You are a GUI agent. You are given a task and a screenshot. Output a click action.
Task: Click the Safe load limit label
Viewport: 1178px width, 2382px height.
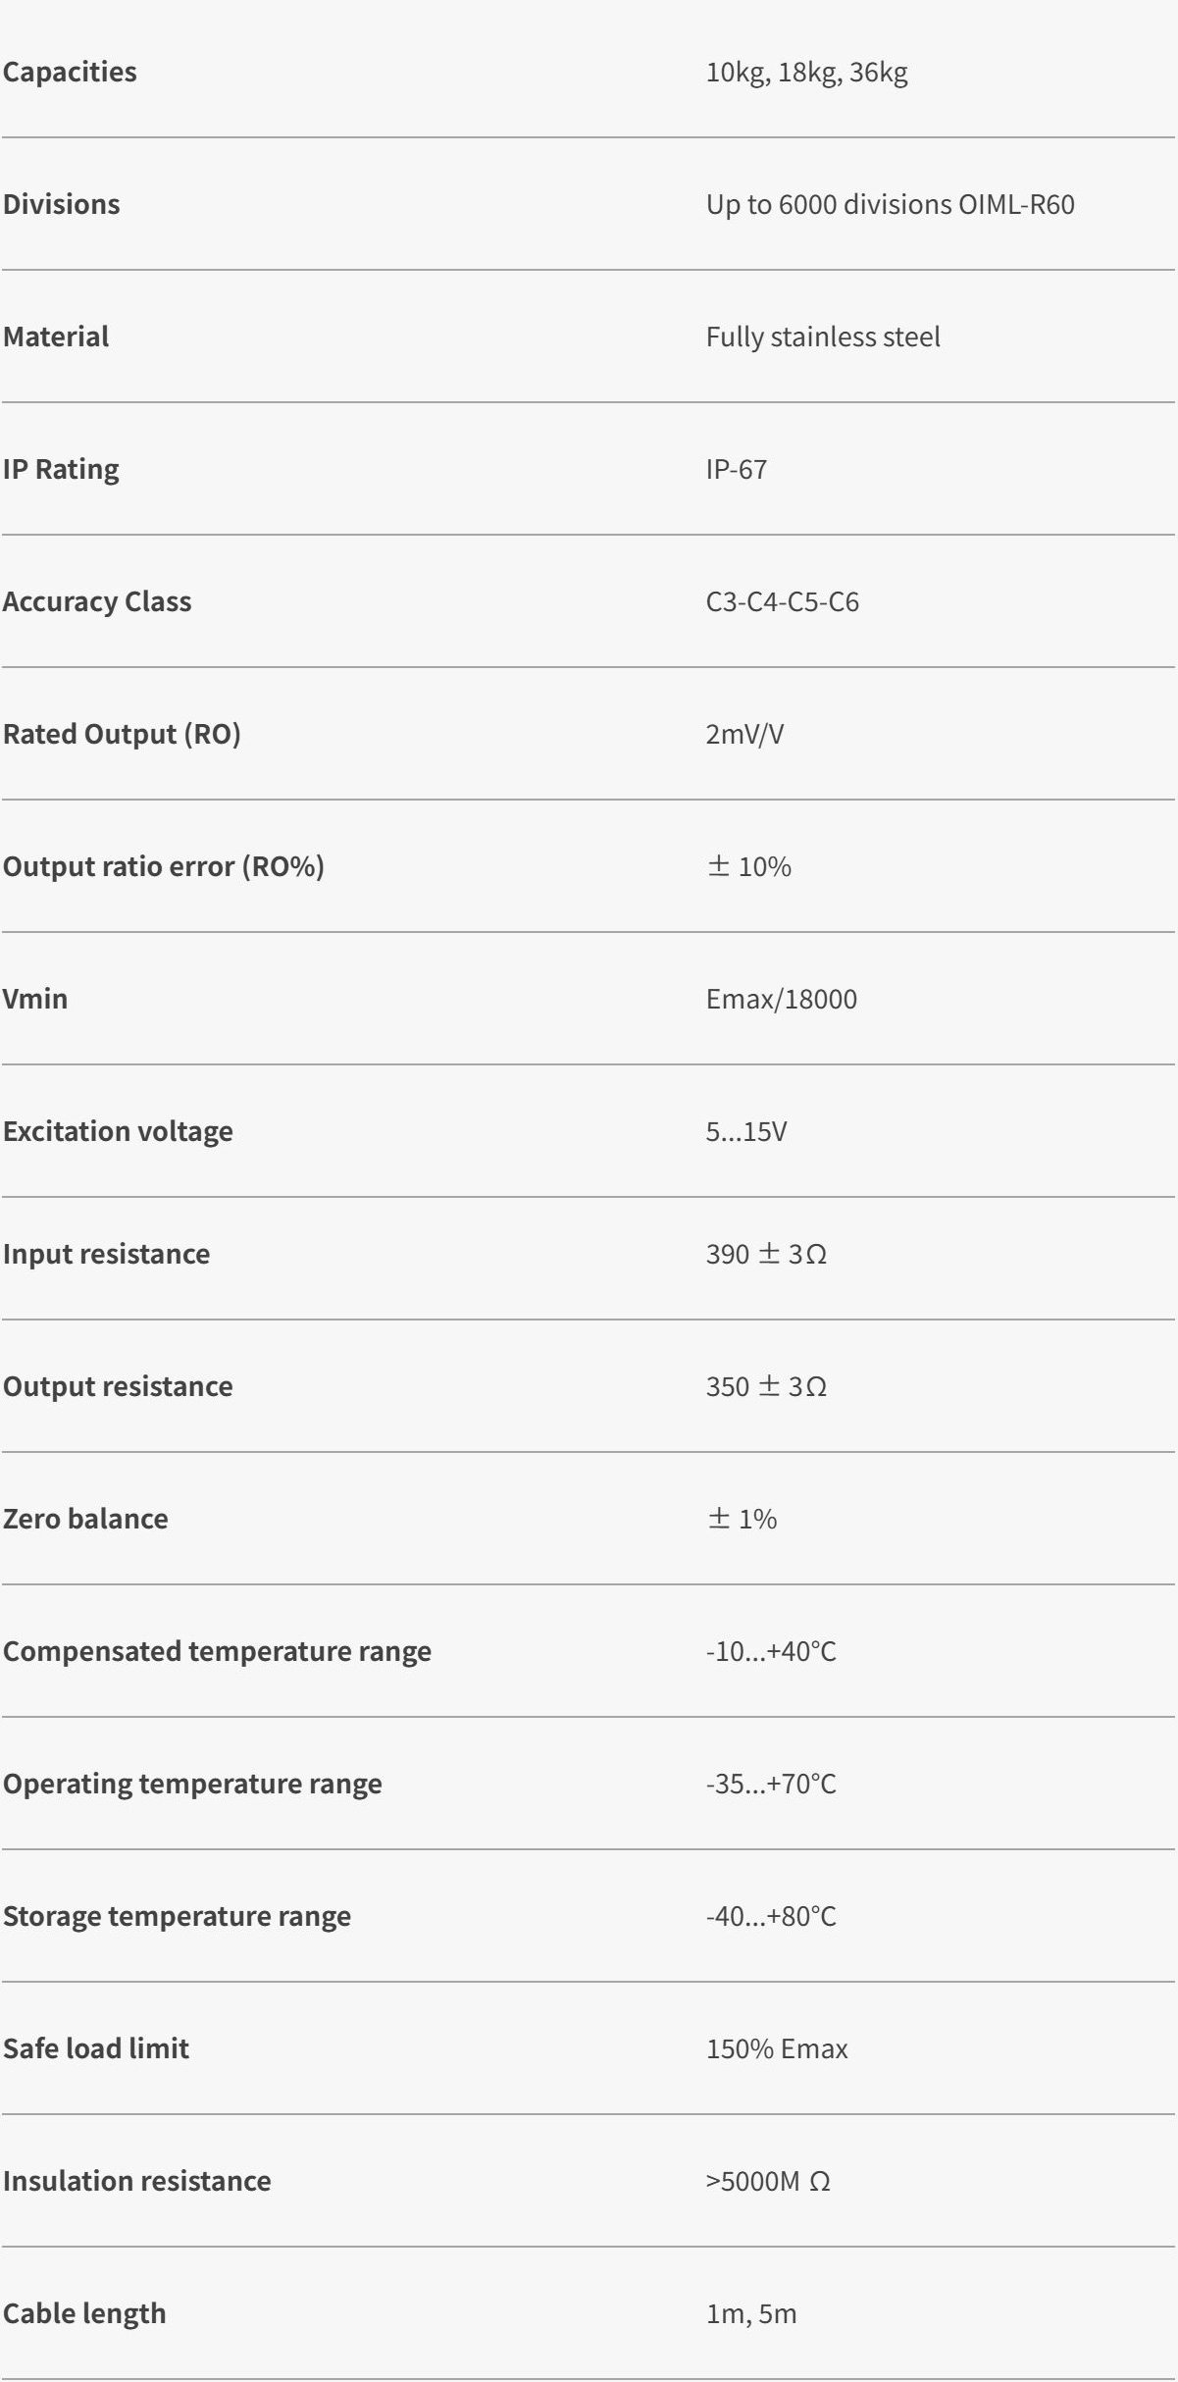point(96,2048)
